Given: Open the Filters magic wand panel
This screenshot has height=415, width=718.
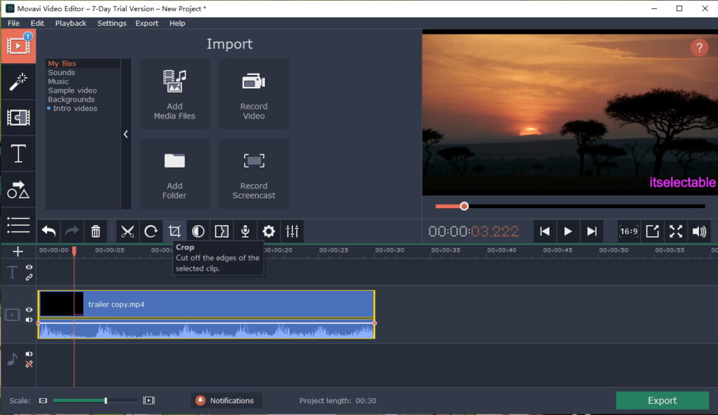Looking at the screenshot, I should point(18,82).
